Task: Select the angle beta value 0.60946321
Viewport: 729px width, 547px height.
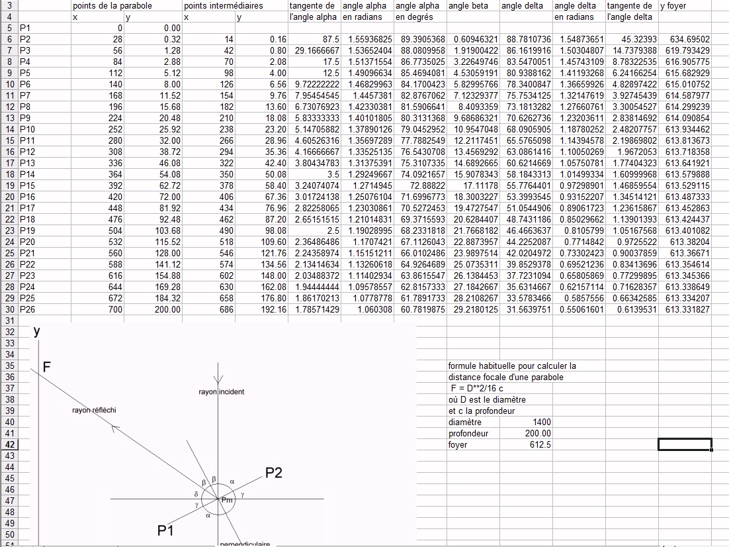Action: click(473, 40)
